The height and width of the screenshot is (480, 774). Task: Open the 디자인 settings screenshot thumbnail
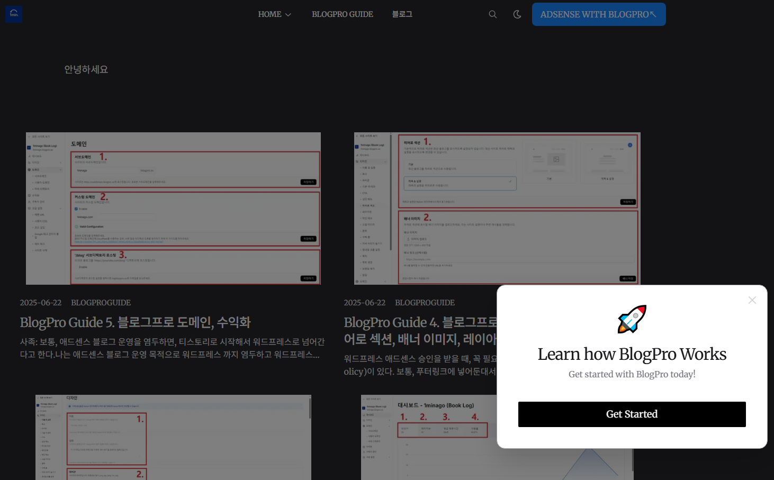(173, 437)
